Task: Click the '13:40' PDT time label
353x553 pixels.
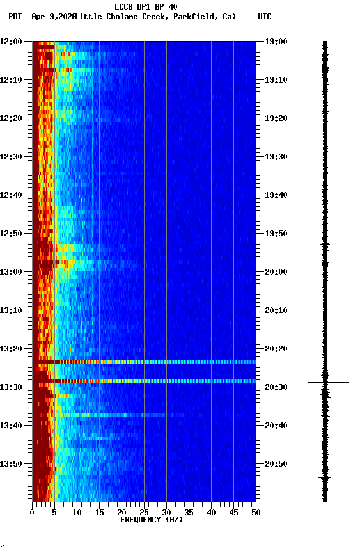Action: [x=11, y=426]
